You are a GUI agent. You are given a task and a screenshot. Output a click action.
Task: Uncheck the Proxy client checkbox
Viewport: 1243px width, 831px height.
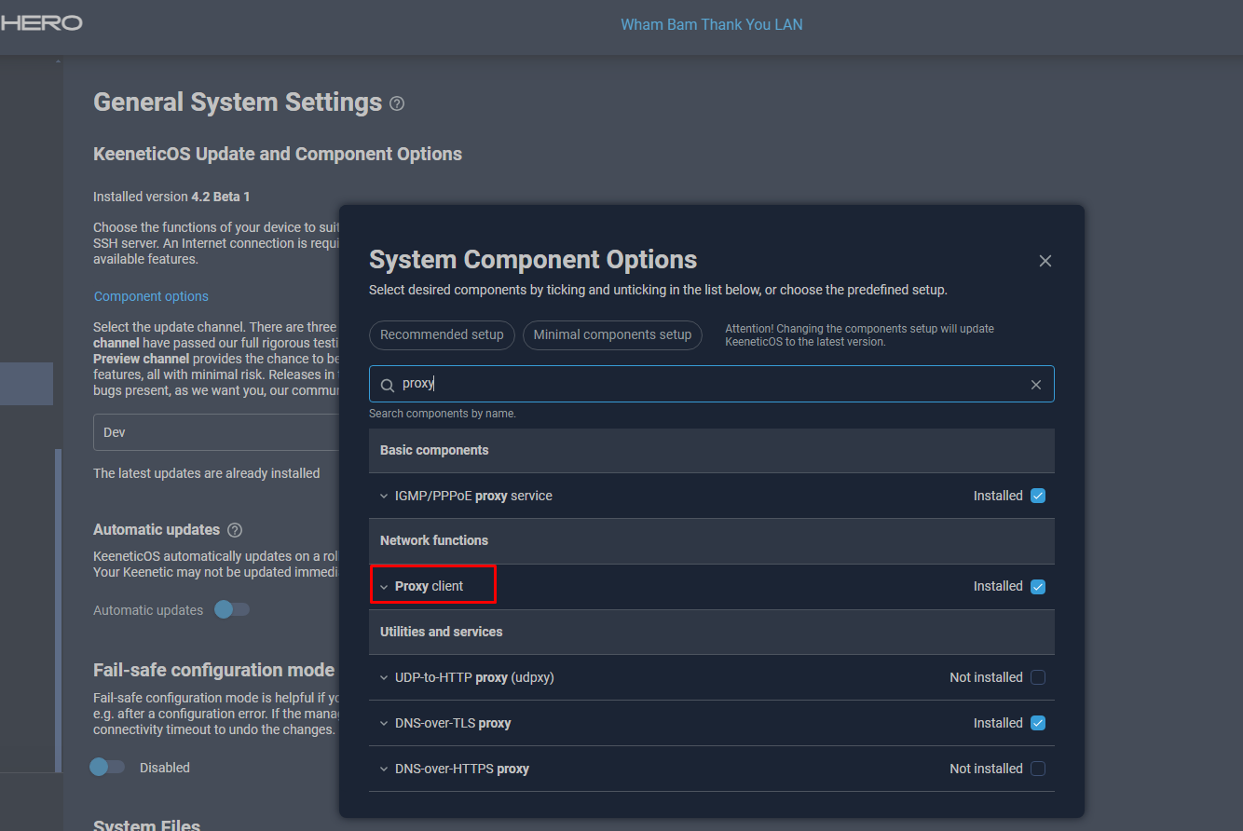1038,587
